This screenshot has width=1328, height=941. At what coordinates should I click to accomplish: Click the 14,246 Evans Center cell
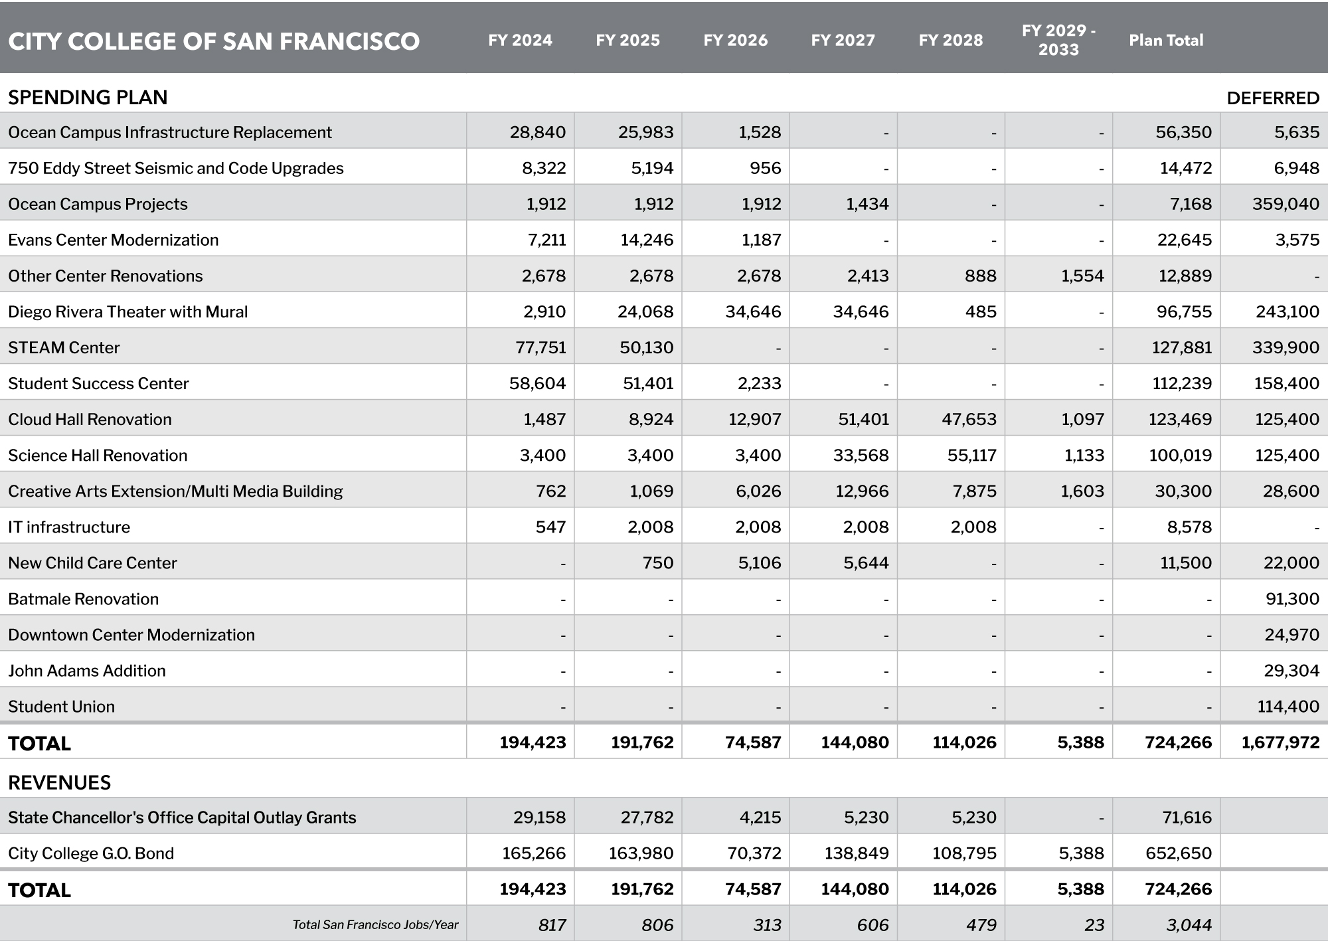click(647, 240)
